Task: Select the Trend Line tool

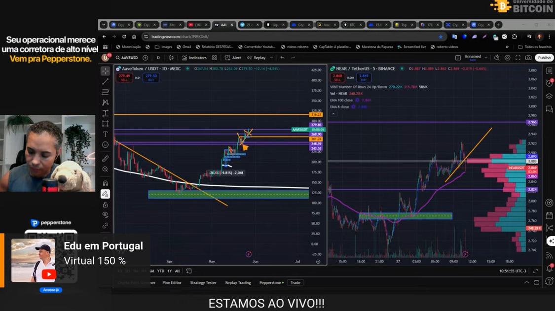Action: click(x=105, y=80)
